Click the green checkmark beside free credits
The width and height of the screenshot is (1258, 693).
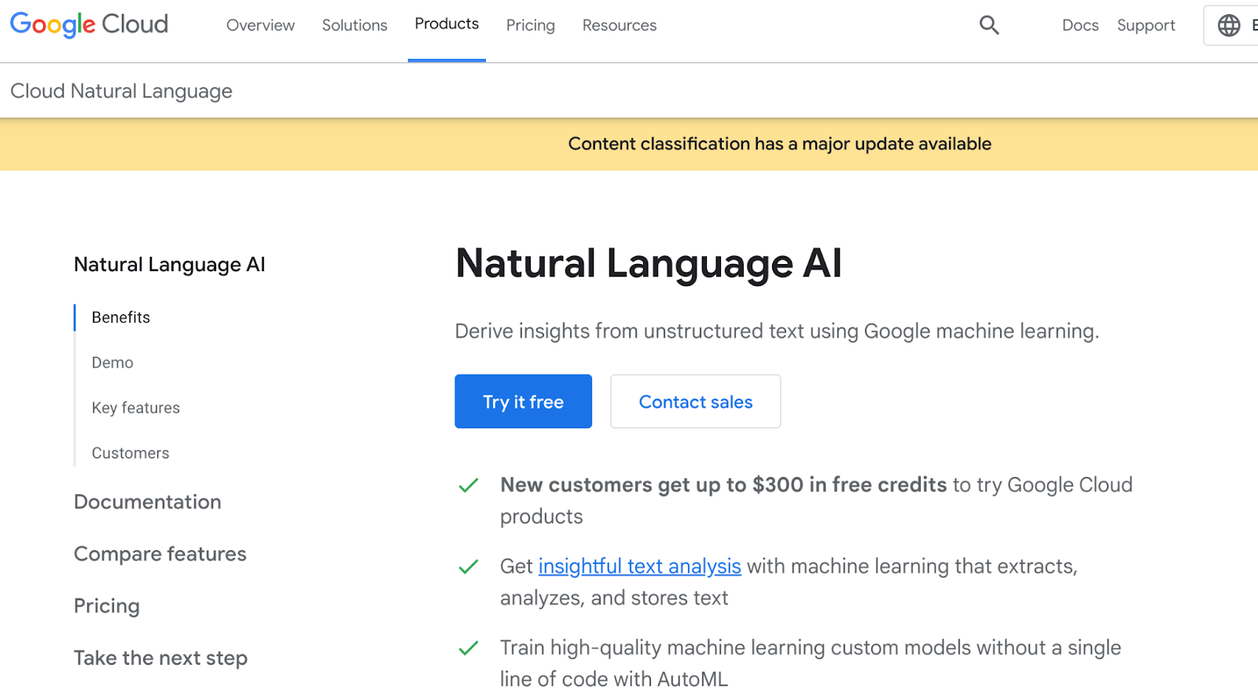click(x=469, y=486)
